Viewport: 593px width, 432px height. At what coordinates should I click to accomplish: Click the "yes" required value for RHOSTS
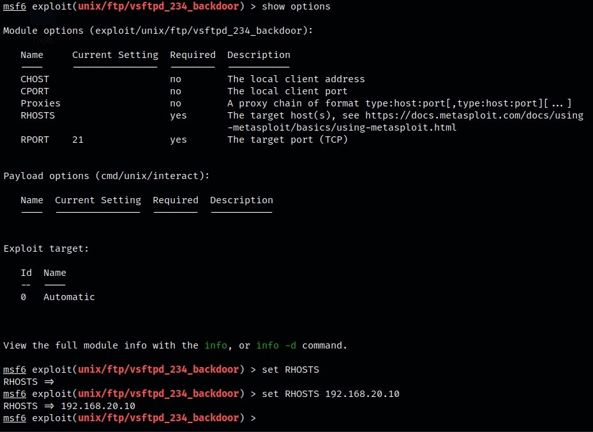pyautogui.click(x=179, y=115)
